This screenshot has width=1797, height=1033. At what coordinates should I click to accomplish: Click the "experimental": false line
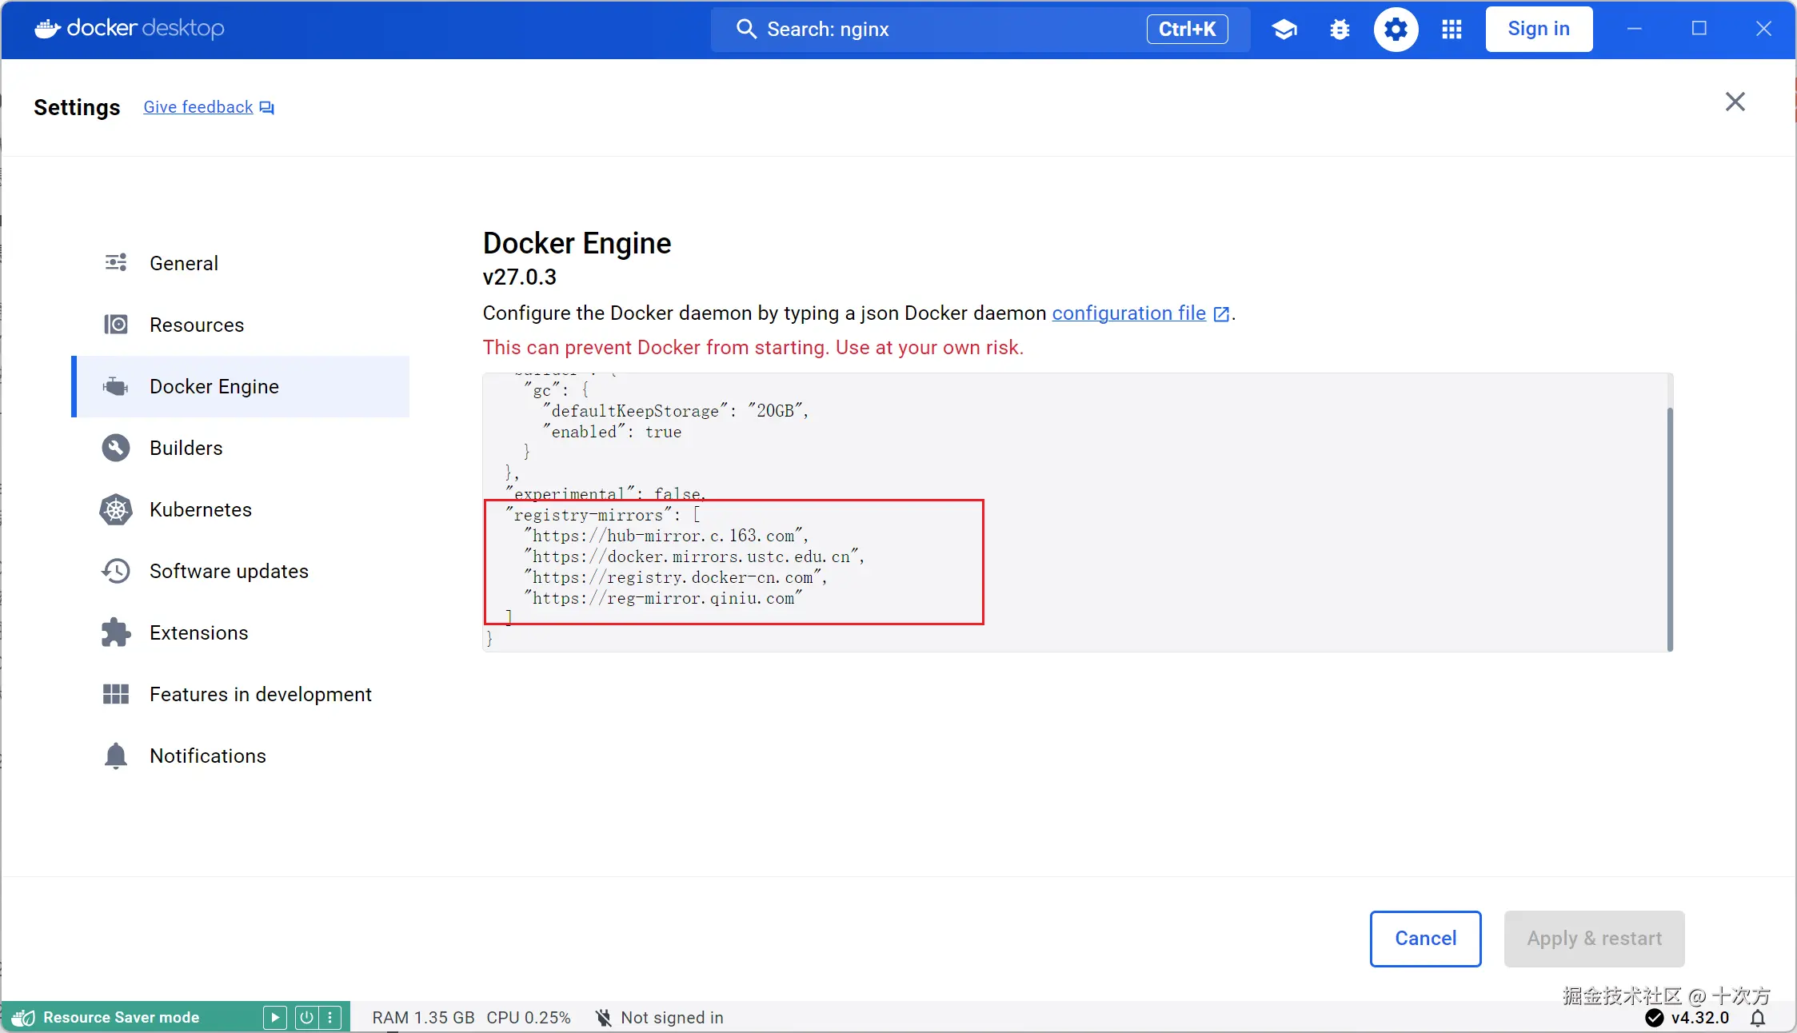606,494
